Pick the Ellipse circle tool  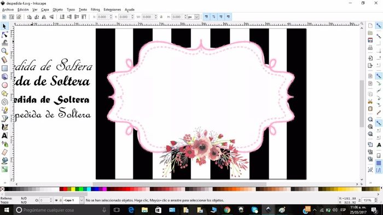[4, 85]
